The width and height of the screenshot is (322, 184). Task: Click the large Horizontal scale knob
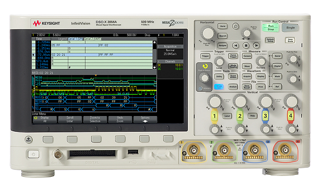point(208,33)
